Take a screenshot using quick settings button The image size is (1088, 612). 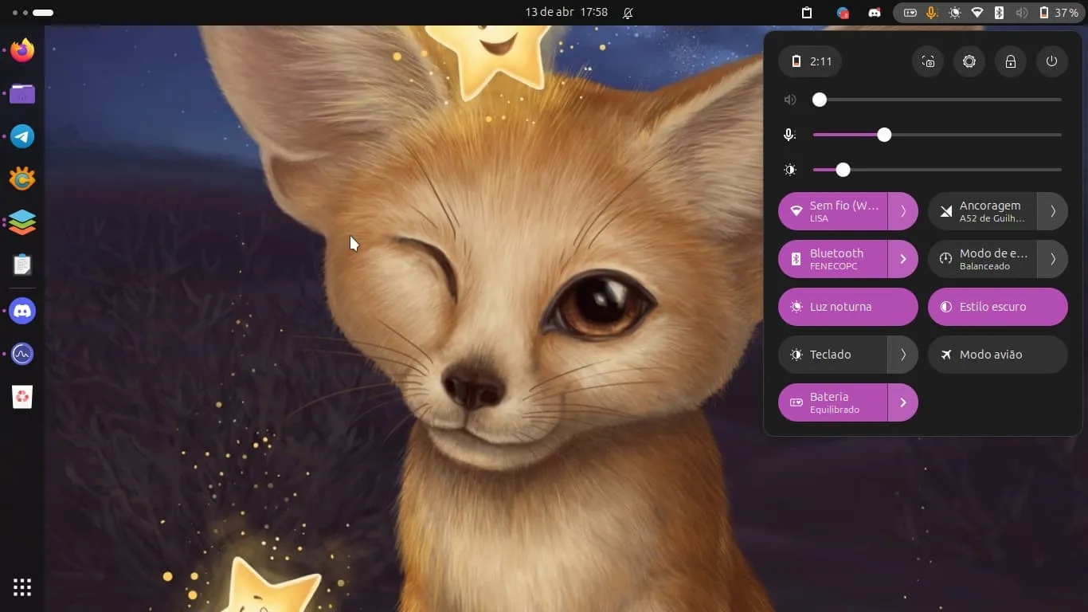click(928, 61)
